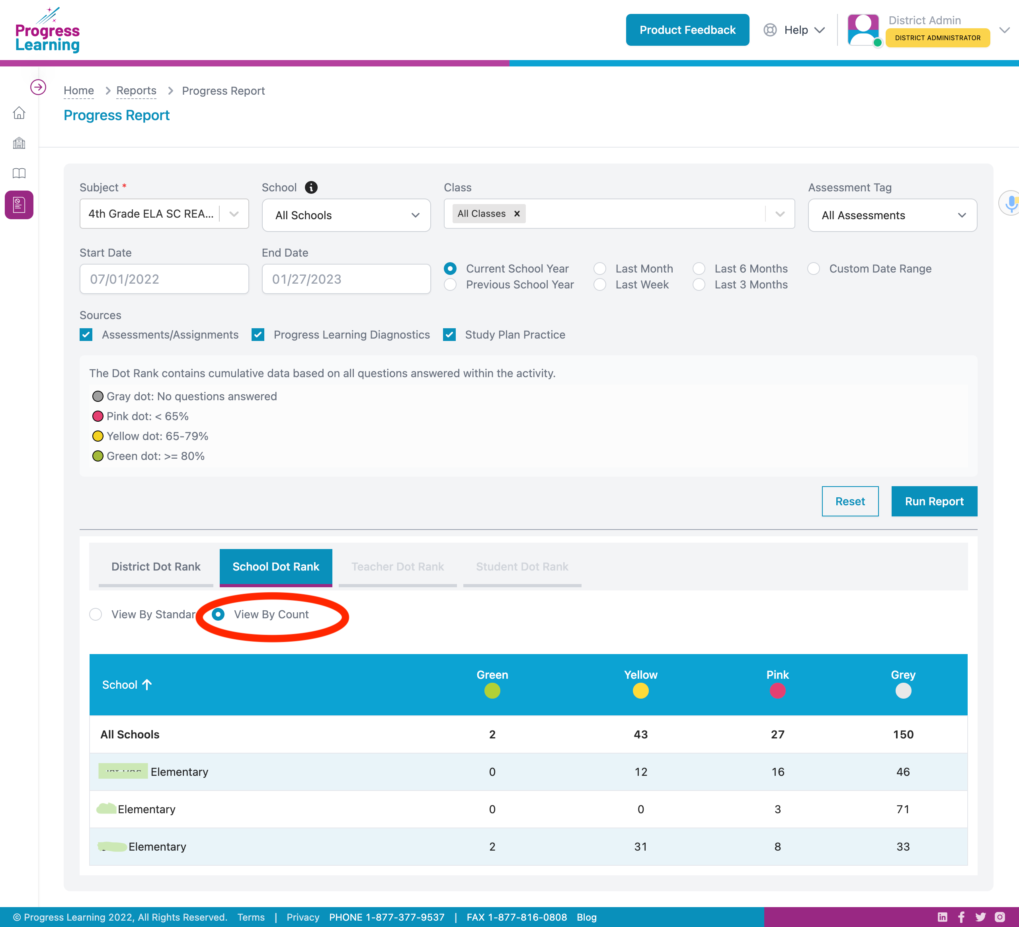Select Previous School Year radio button
The width and height of the screenshot is (1019, 927).
[x=450, y=284]
